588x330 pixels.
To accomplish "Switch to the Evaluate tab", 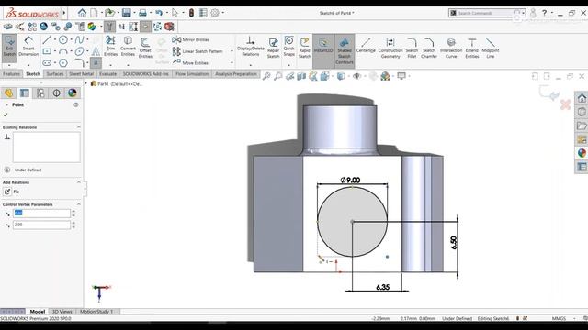I will [108, 74].
